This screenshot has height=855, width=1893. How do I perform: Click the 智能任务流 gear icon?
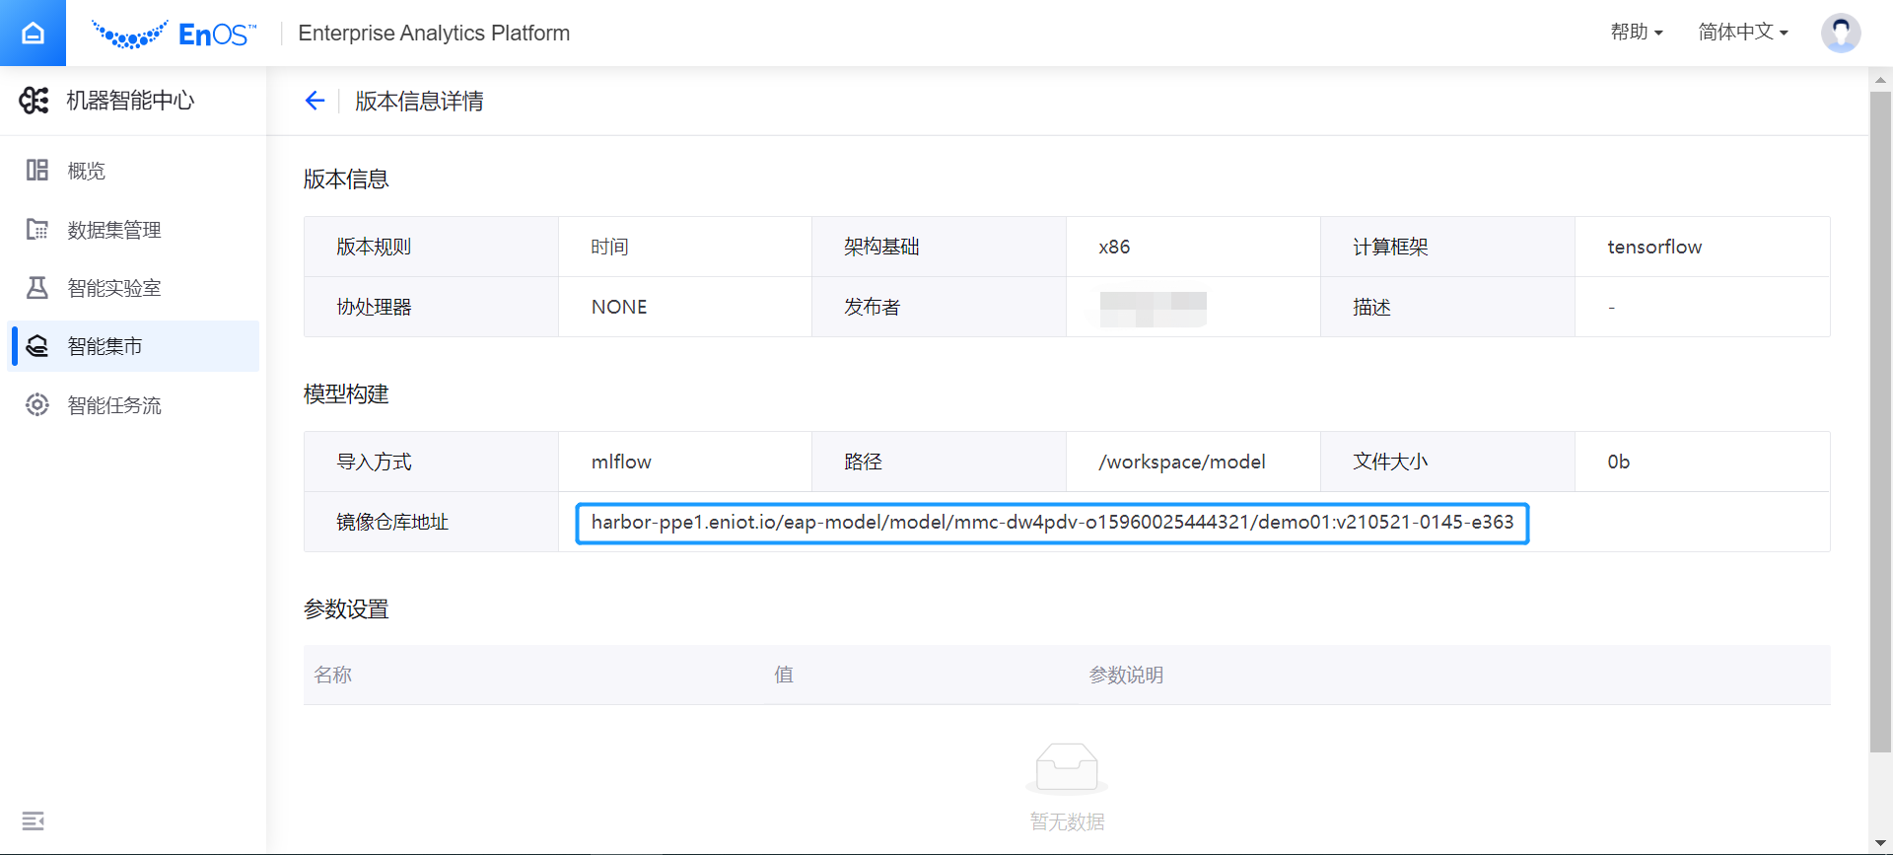pos(37,405)
